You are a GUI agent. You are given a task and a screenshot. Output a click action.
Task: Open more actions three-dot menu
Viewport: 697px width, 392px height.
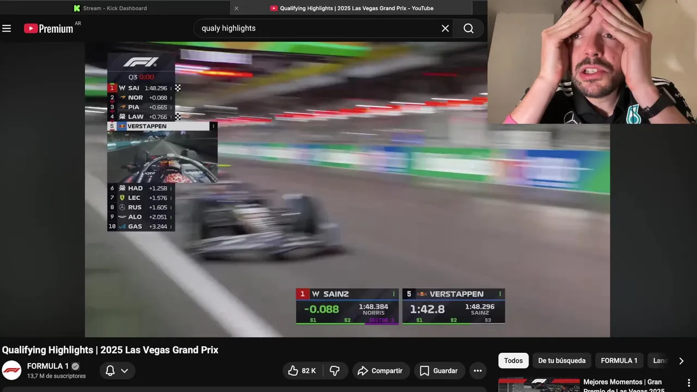pos(478,371)
